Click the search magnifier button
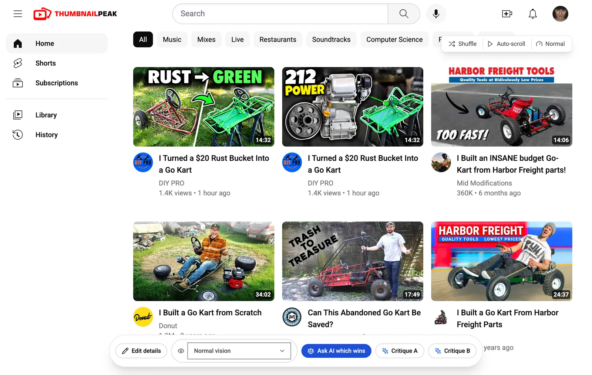This screenshot has width=592, height=375. tap(404, 14)
